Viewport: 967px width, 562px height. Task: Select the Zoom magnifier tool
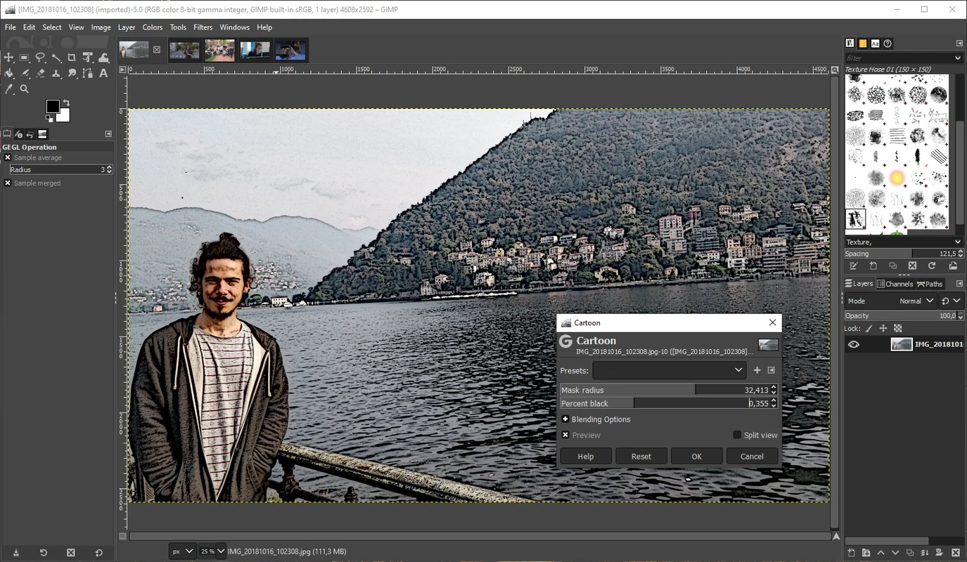25,89
